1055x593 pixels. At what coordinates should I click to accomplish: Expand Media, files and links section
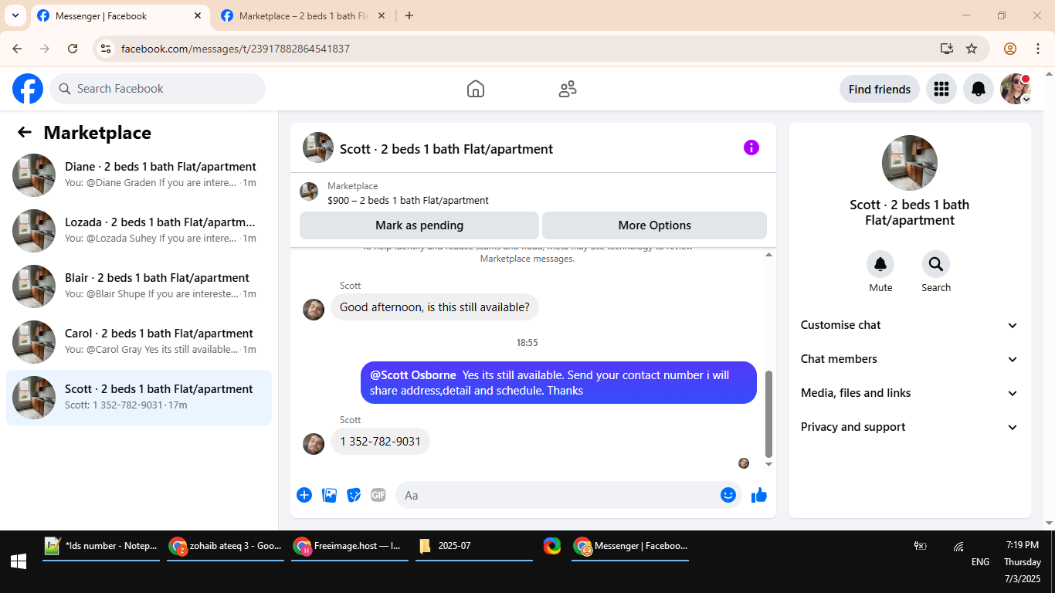pyautogui.click(x=909, y=393)
